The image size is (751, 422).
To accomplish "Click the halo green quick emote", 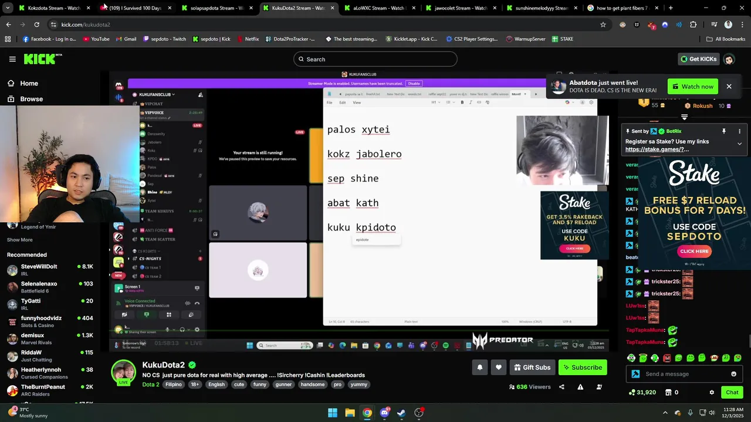I will click(643, 358).
